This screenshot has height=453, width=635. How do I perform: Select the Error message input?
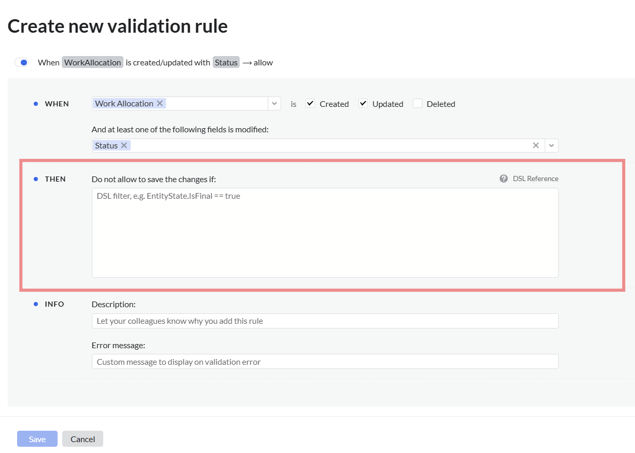coord(325,361)
